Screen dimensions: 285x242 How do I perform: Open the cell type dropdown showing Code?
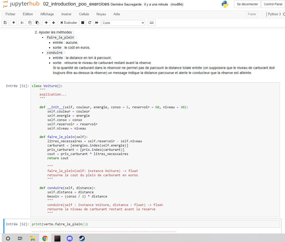point(123,22)
